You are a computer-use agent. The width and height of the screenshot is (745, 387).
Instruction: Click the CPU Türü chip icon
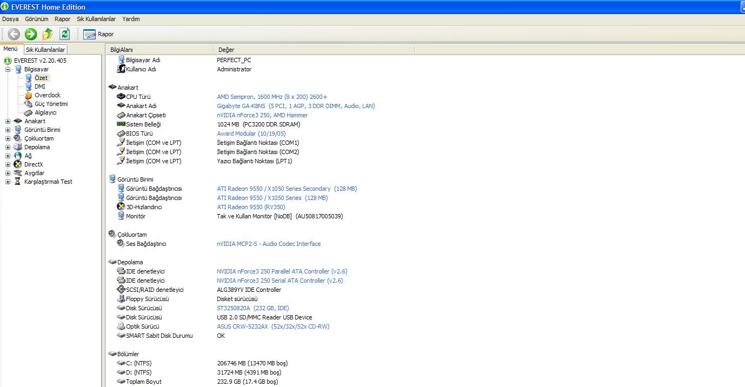click(x=121, y=97)
